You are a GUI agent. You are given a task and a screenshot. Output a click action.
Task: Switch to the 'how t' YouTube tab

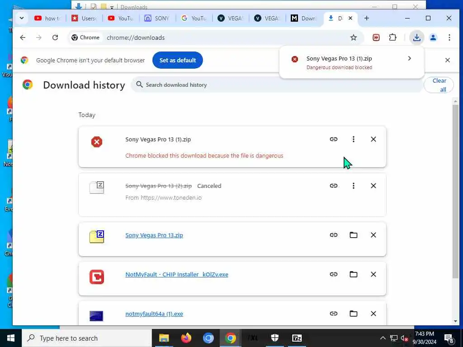coord(47,18)
